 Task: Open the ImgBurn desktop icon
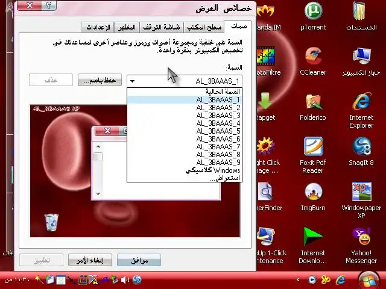tap(313, 197)
